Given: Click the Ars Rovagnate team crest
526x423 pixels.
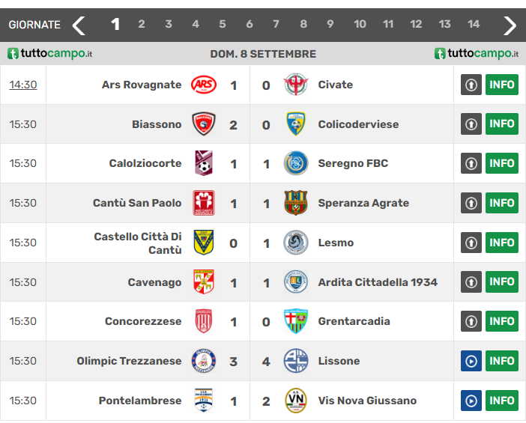Looking at the screenshot, I should [203, 85].
